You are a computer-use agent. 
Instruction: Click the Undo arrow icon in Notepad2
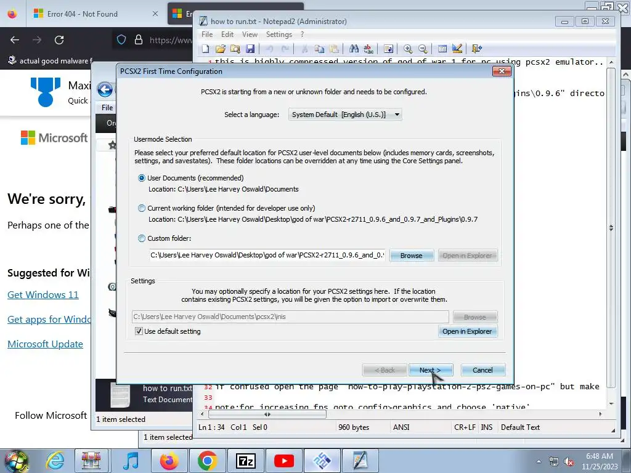point(270,49)
